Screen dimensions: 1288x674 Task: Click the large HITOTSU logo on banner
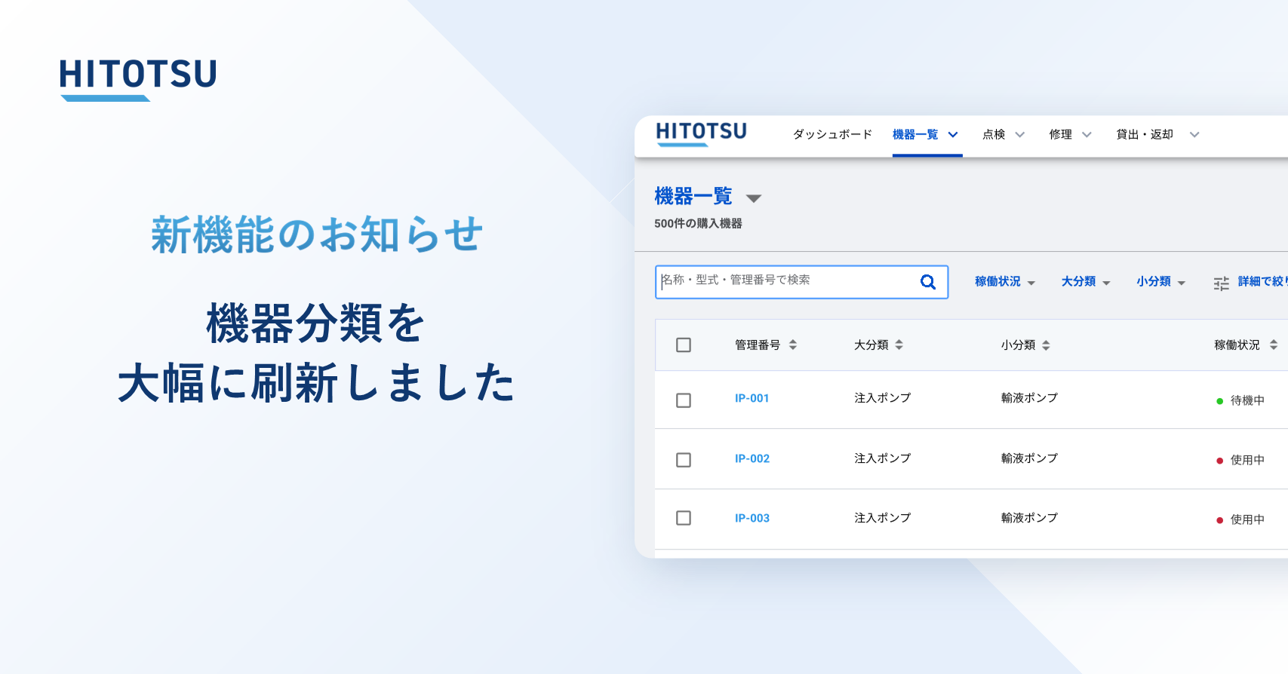tap(138, 79)
